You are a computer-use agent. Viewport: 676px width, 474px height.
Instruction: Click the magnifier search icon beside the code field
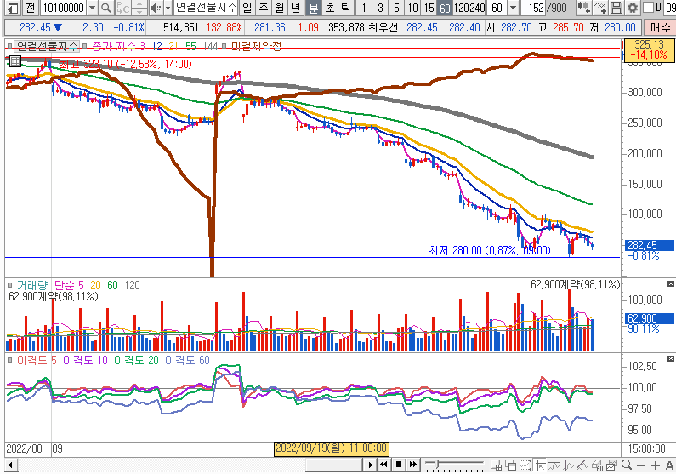pyautogui.click(x=105, y=8)
